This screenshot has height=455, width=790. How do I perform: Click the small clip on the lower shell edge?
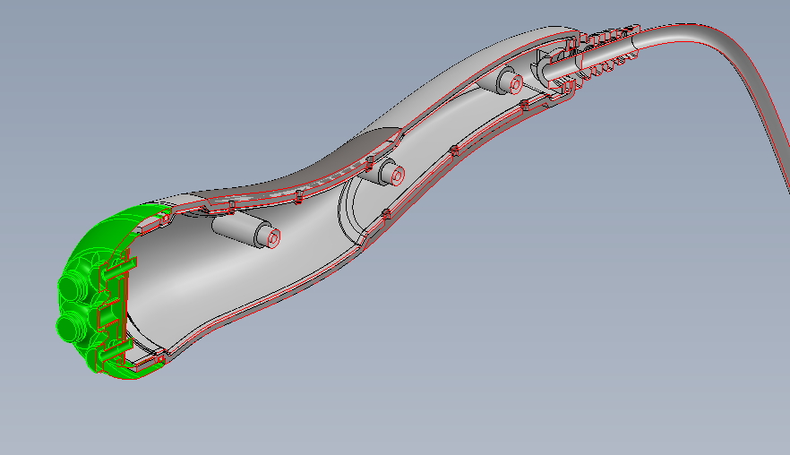[386, 213]
